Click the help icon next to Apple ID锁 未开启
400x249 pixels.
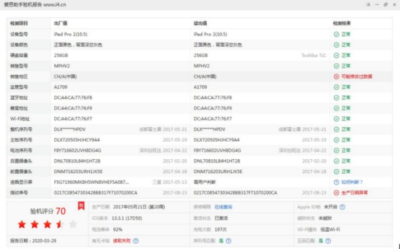click(x=343, y=207)
